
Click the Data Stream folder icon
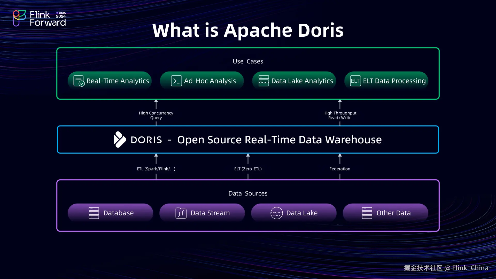(x=181, y=213)
